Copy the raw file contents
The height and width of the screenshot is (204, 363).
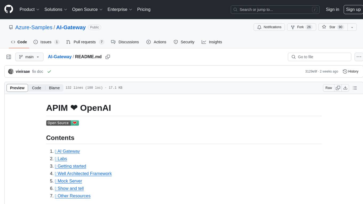(x=338, y=88)
